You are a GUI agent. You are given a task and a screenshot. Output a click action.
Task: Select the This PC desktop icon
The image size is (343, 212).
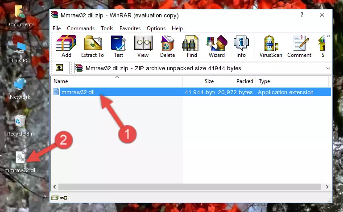tap(20, 52)
